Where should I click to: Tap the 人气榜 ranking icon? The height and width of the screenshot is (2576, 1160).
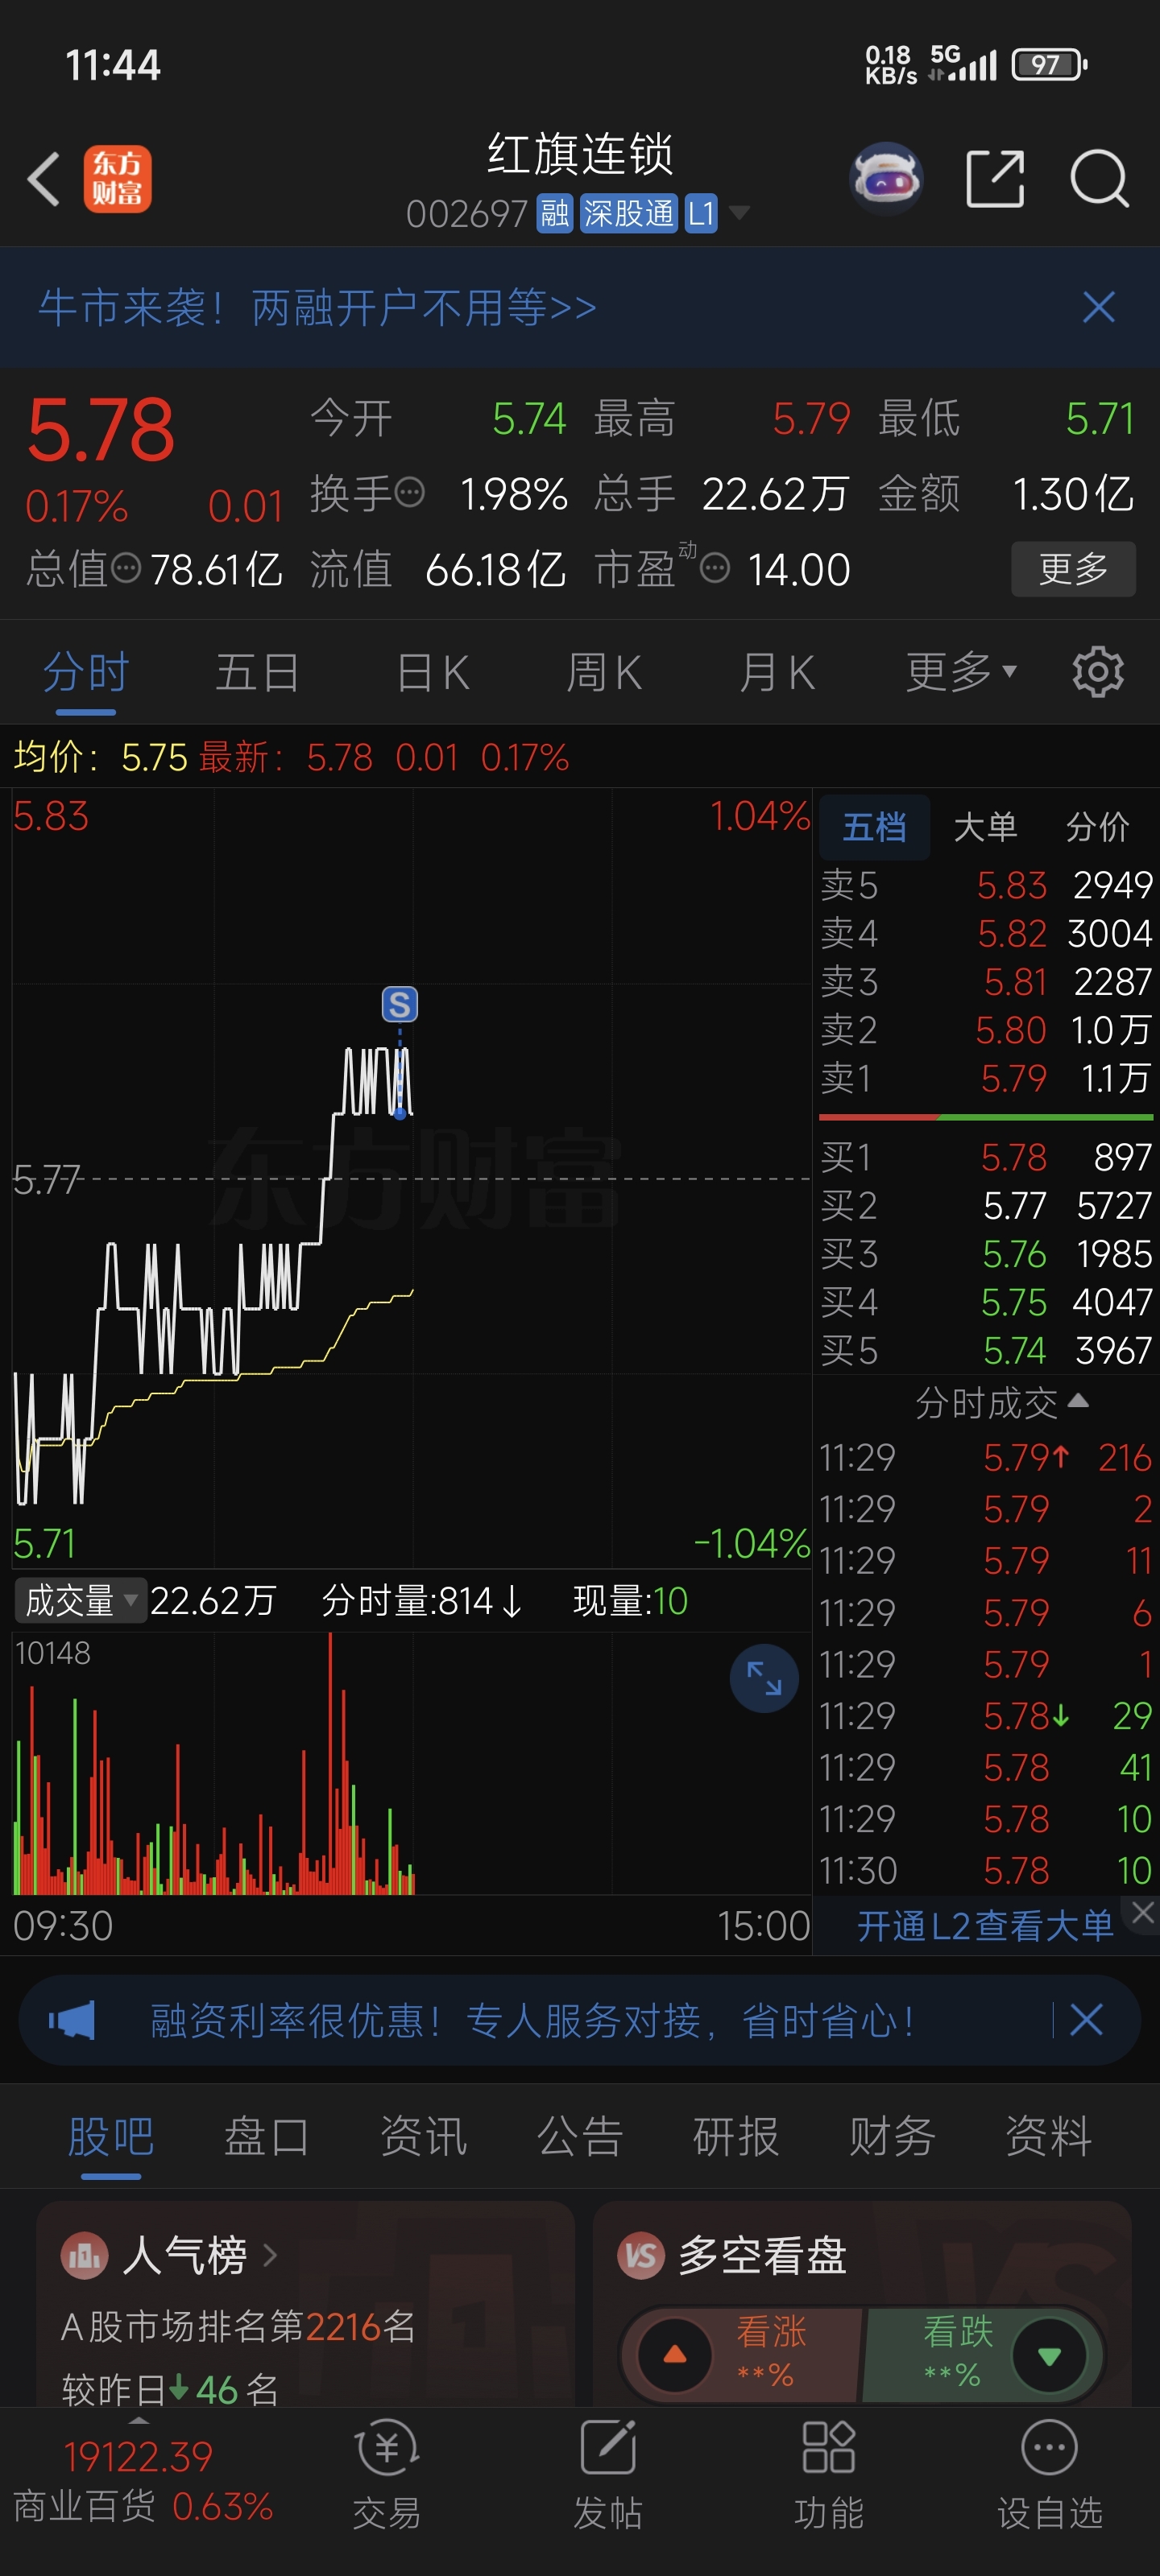coord(84,2256)
